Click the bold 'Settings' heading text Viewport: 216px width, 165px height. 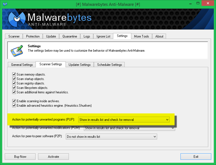point(34,46)
